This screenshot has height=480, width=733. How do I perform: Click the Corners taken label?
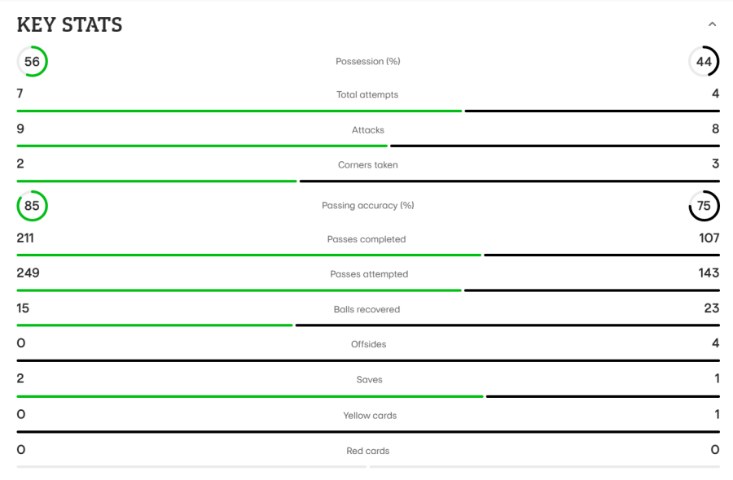click(368, 165)
